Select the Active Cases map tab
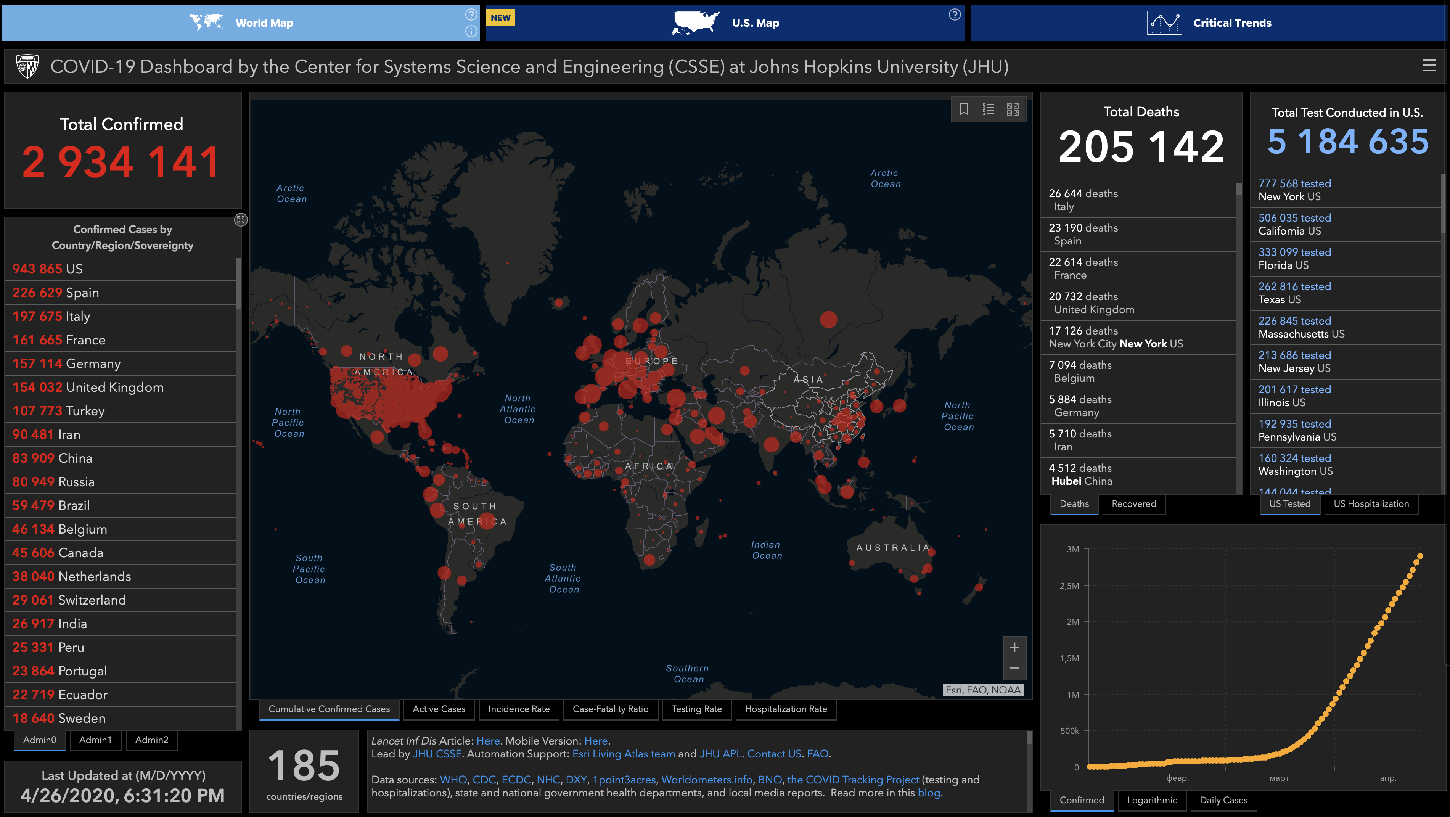Screen dimensions: 1450x817 [x=439, y=709]
